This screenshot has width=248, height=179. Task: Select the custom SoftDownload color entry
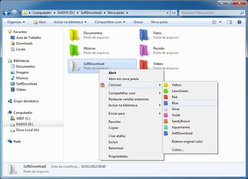coord(190,133)
